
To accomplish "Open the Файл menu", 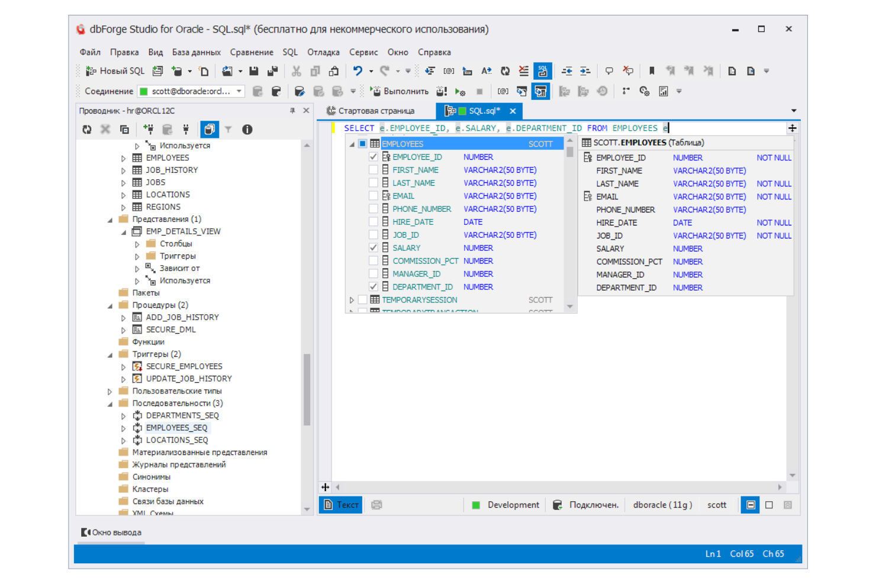I will 90,52.
